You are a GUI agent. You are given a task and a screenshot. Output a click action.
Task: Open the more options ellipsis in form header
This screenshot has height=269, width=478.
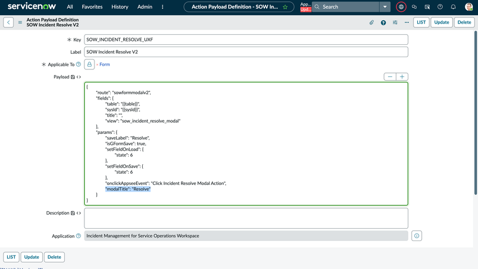(407, 22)
